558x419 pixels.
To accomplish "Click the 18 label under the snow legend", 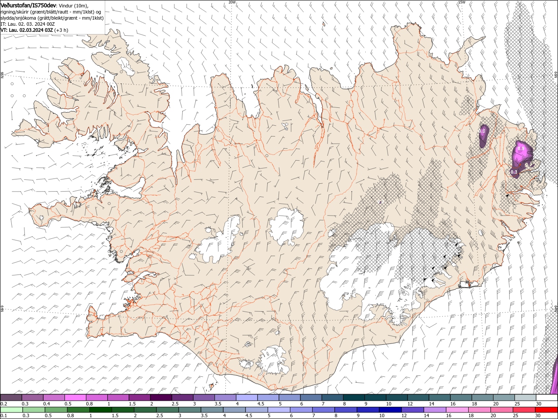I will (474, 404).
